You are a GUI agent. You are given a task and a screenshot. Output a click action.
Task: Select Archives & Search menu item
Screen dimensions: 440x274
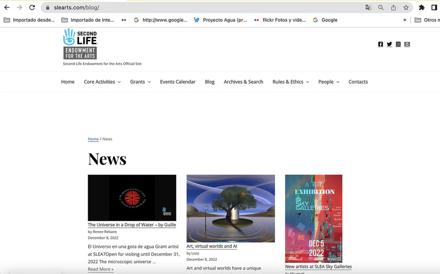pos(243,82)
